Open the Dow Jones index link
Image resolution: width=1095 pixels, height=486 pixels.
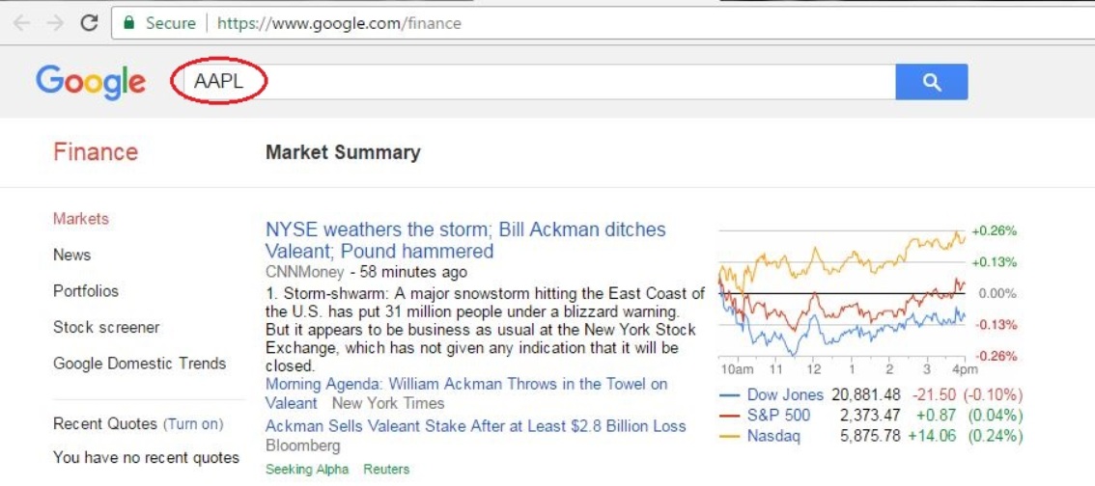click(785, 394)
